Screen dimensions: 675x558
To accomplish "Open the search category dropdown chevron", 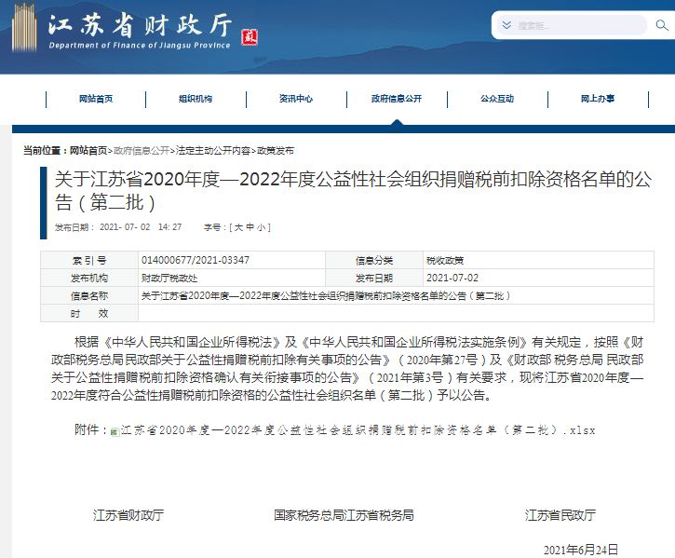I will 506,25.
